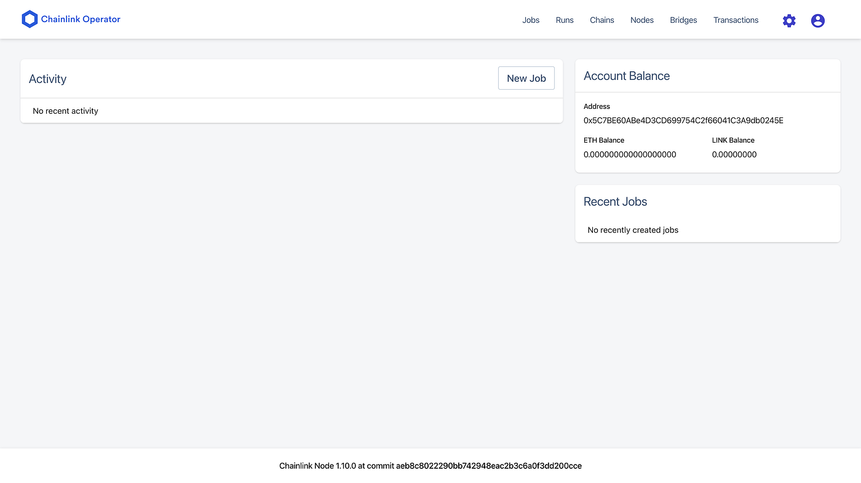
Task: Open the user account avatar icon
Action: 817,20
